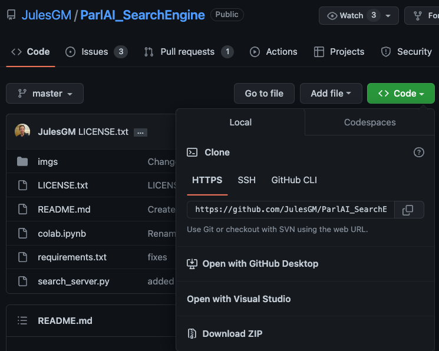This screenshot has height=351, width=439.
Task: Select the SSH clone option
Action: click(x=246, y=180)
